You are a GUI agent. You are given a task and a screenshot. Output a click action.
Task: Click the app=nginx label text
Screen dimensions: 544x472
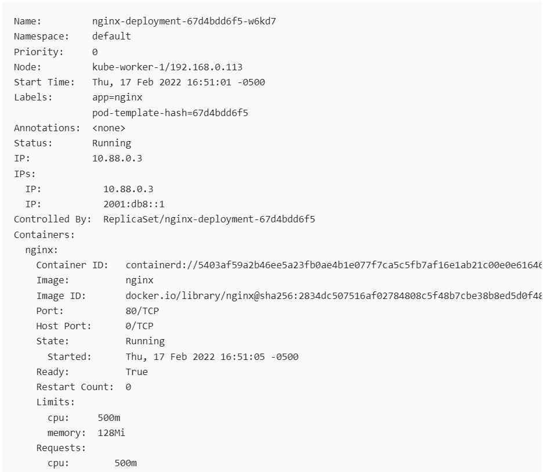tap(117, 97)
